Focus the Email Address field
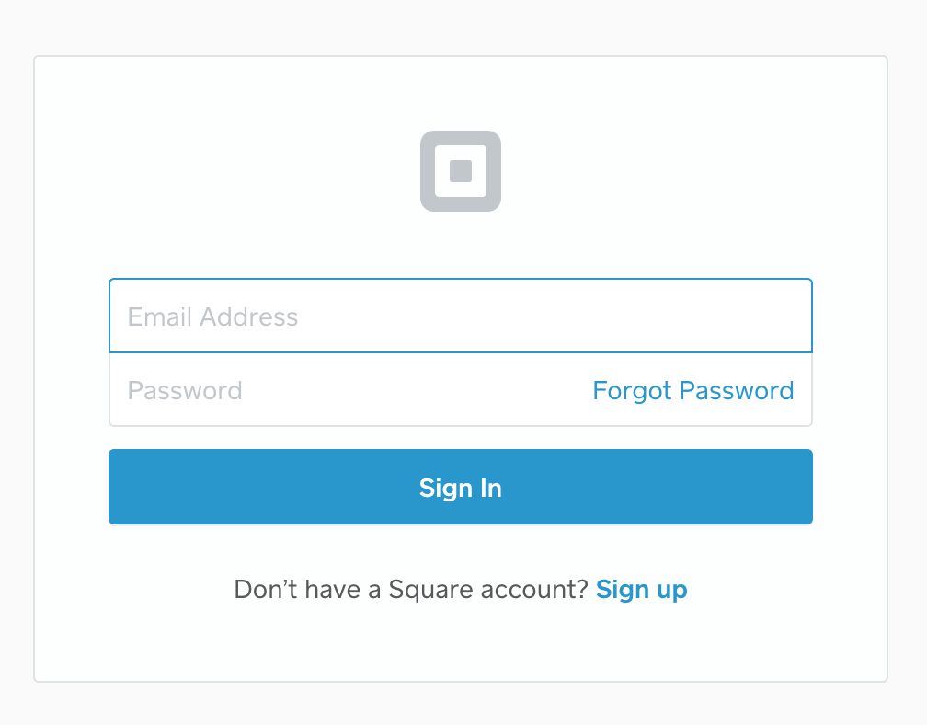Screen dimensions: 927x725 (x=461, y=316)
